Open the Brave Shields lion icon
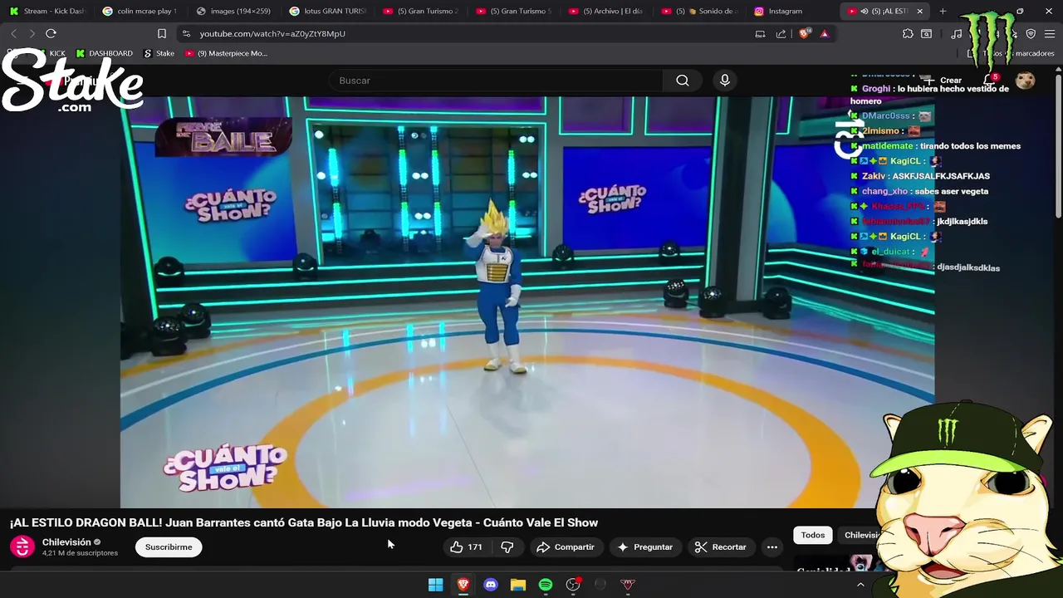Image resolution: width=1063 pixels, height=598 pixels. 804,33
